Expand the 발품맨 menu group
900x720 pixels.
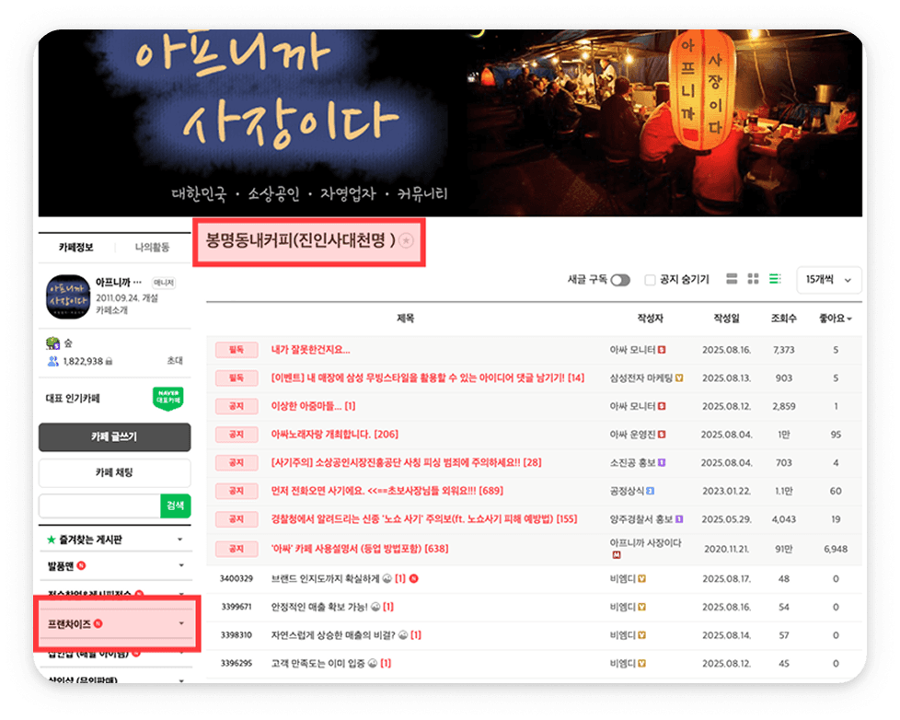pyautogui.click(x=181, y=565)
